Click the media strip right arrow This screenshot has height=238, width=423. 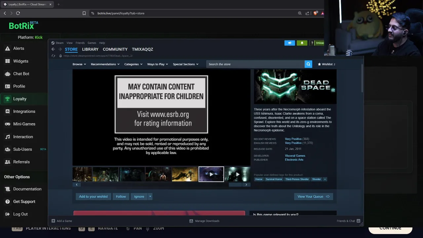coord(246,185)
